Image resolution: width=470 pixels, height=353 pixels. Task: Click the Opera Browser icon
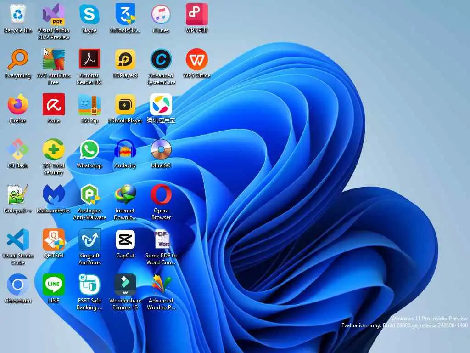coord(161,194)
